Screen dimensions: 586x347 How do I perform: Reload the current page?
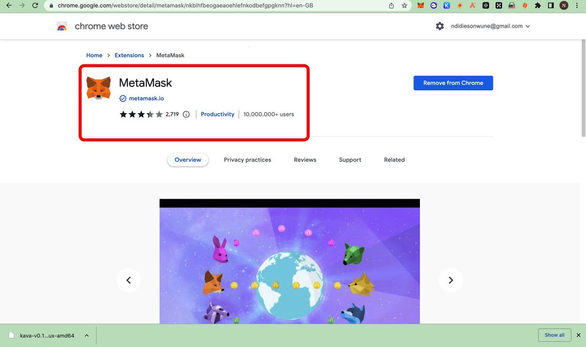pyautogui.click(x=35, y=6)
